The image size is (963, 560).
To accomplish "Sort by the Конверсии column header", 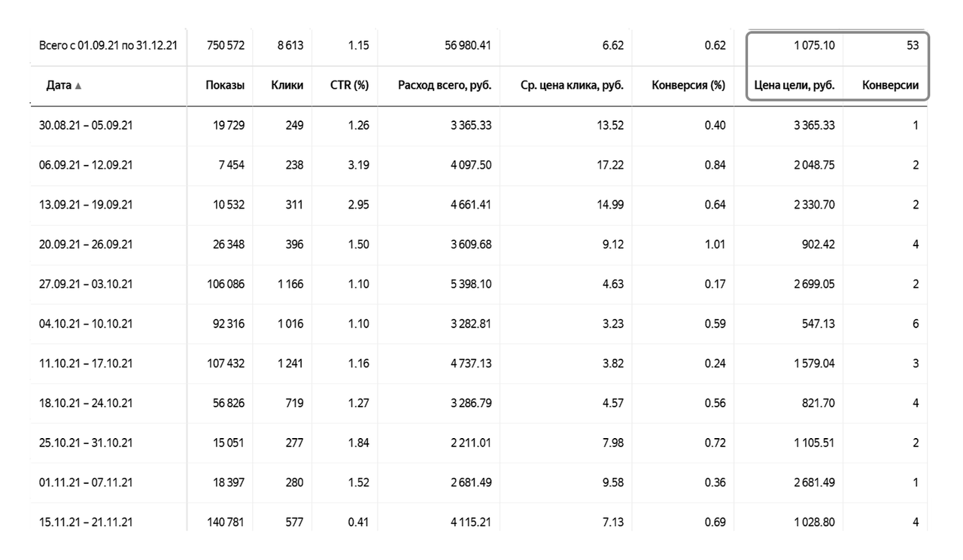I will point(890,86).
